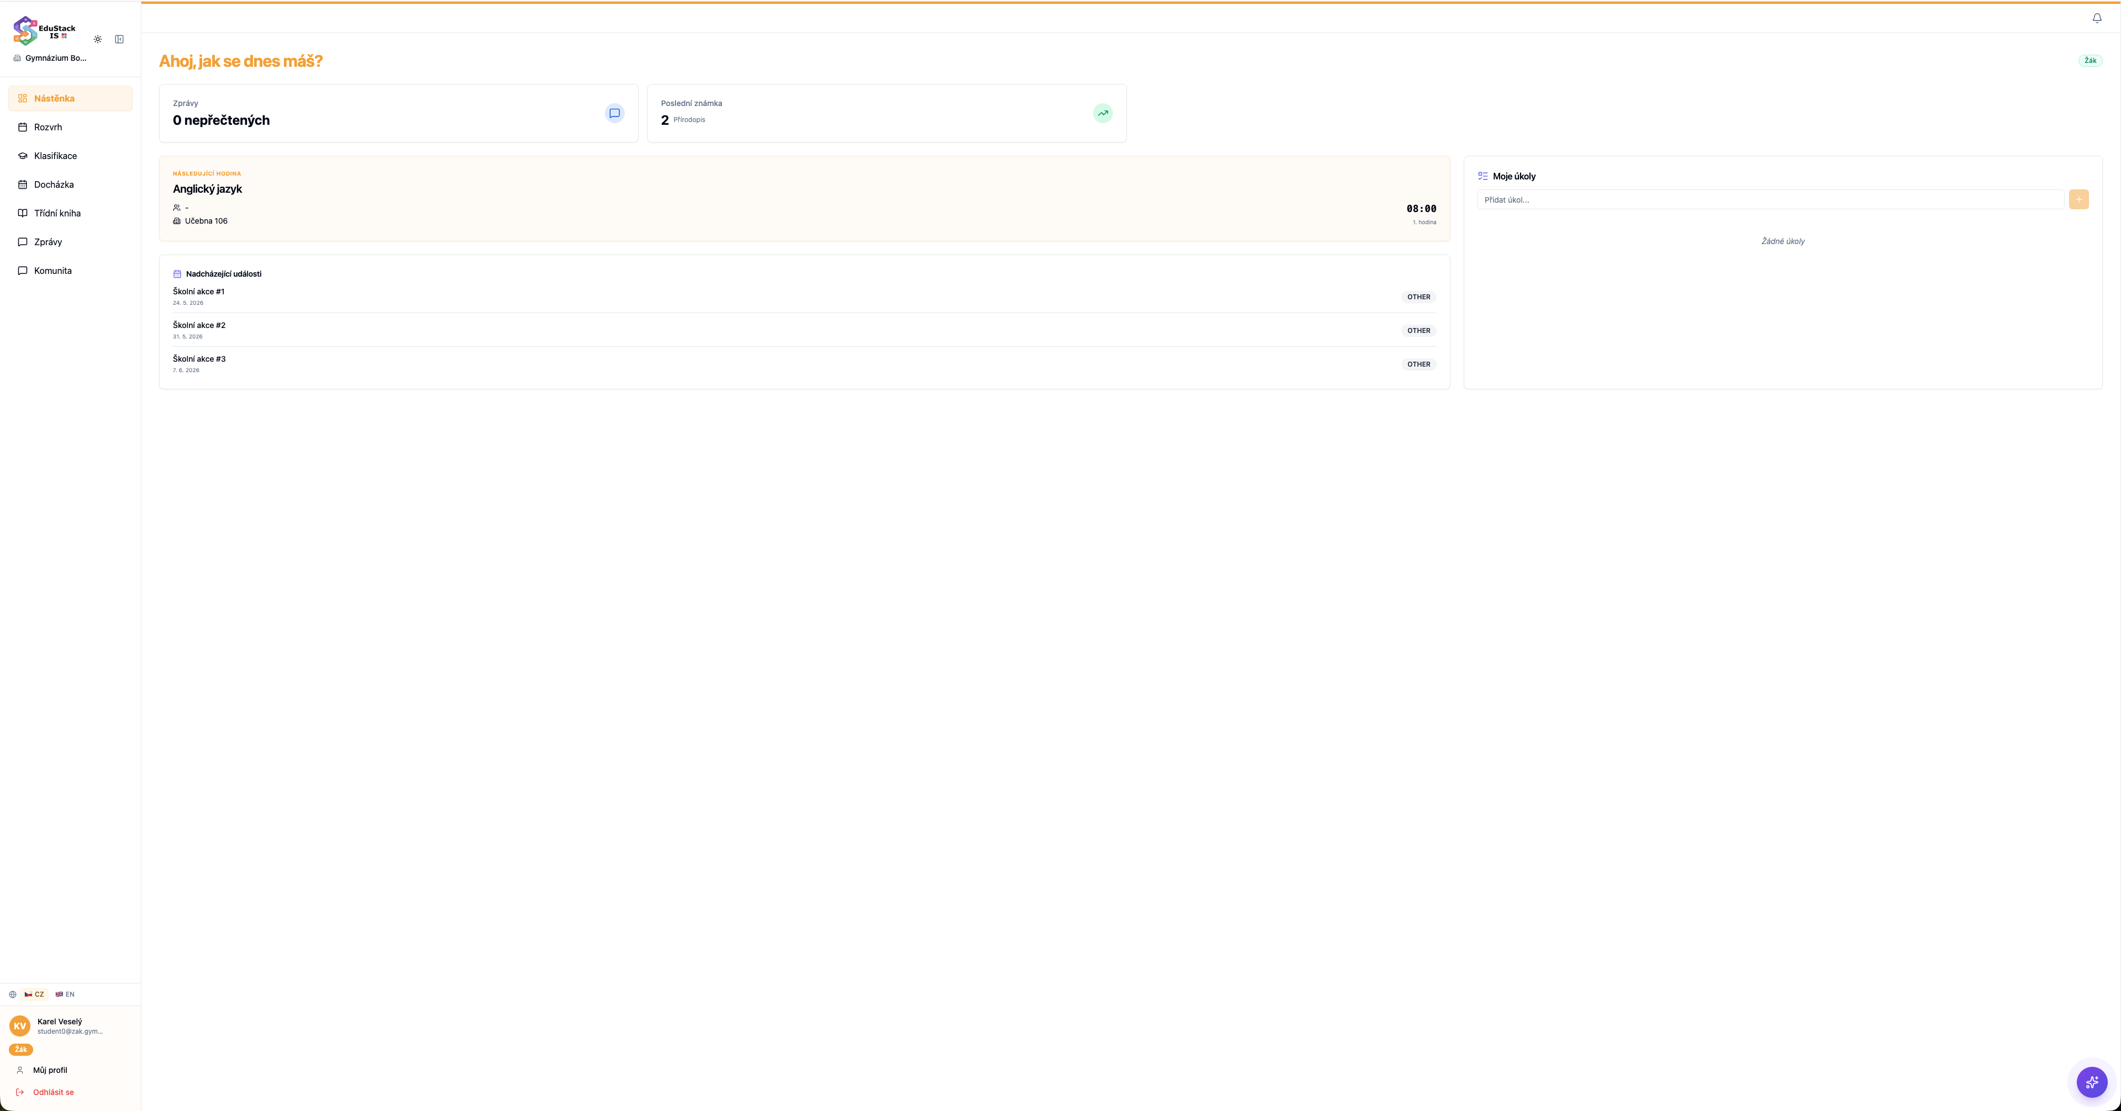
Task: Click the Žádné úkoly empty-state text
Action: coord(1782,242)
